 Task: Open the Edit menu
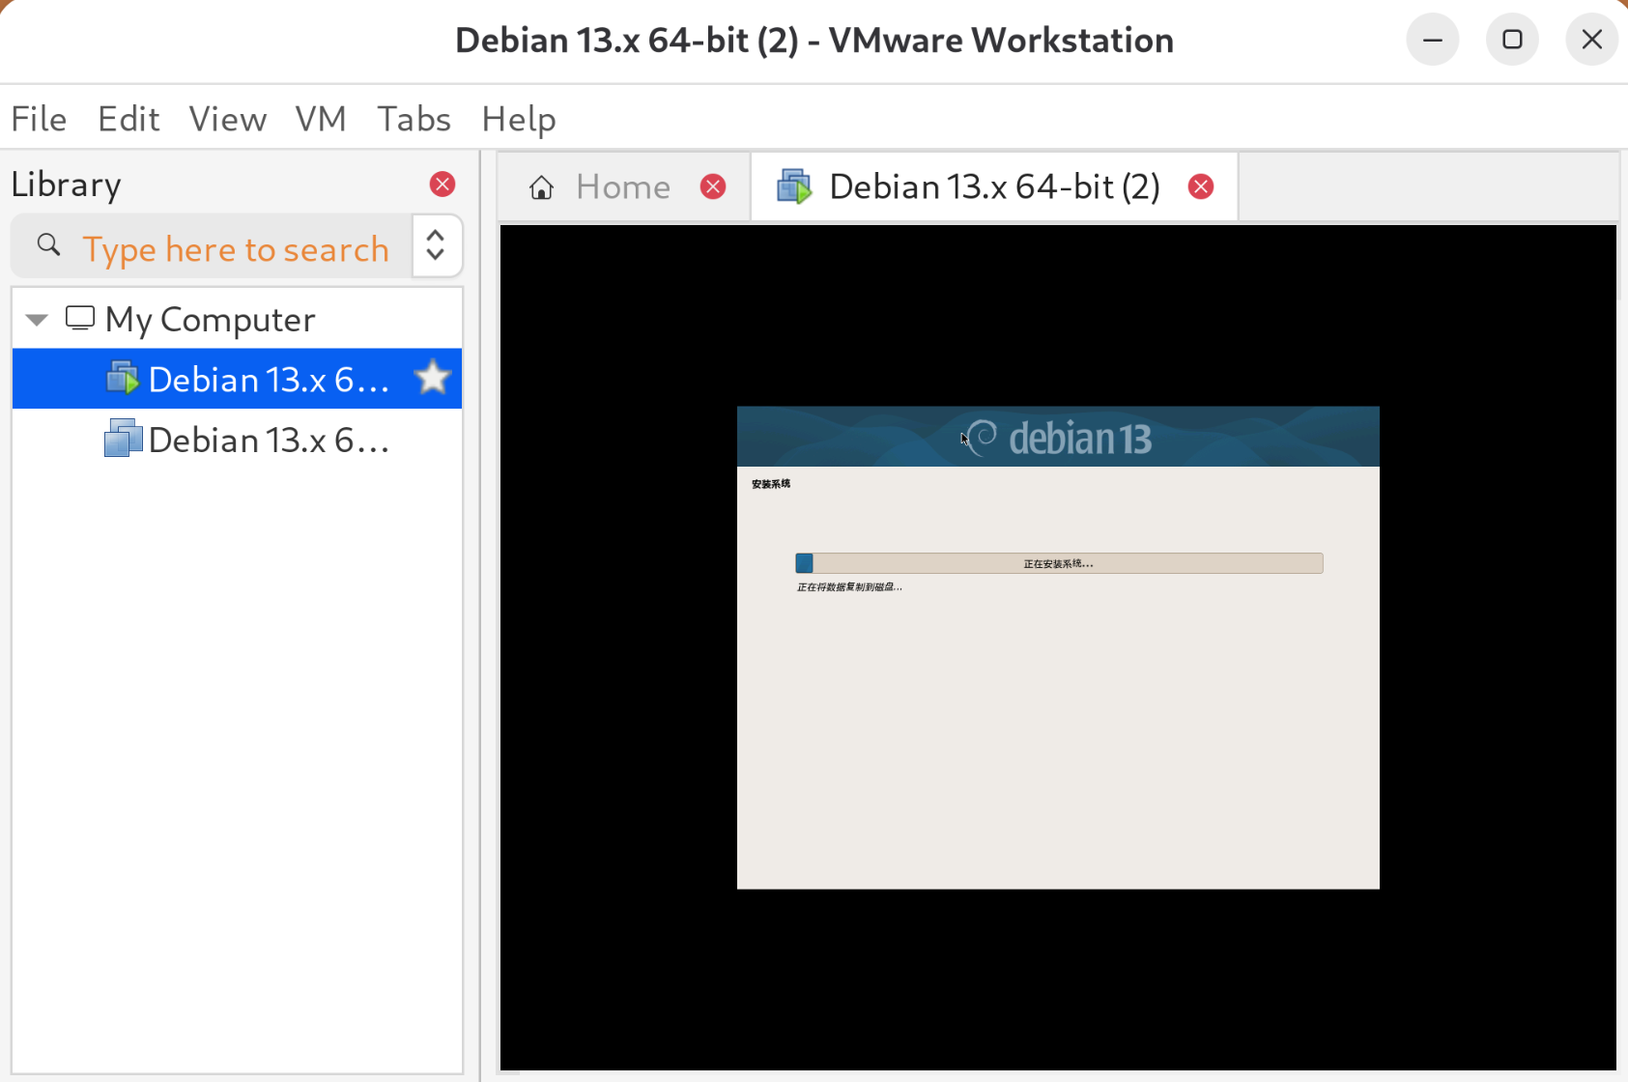[129, 119]
